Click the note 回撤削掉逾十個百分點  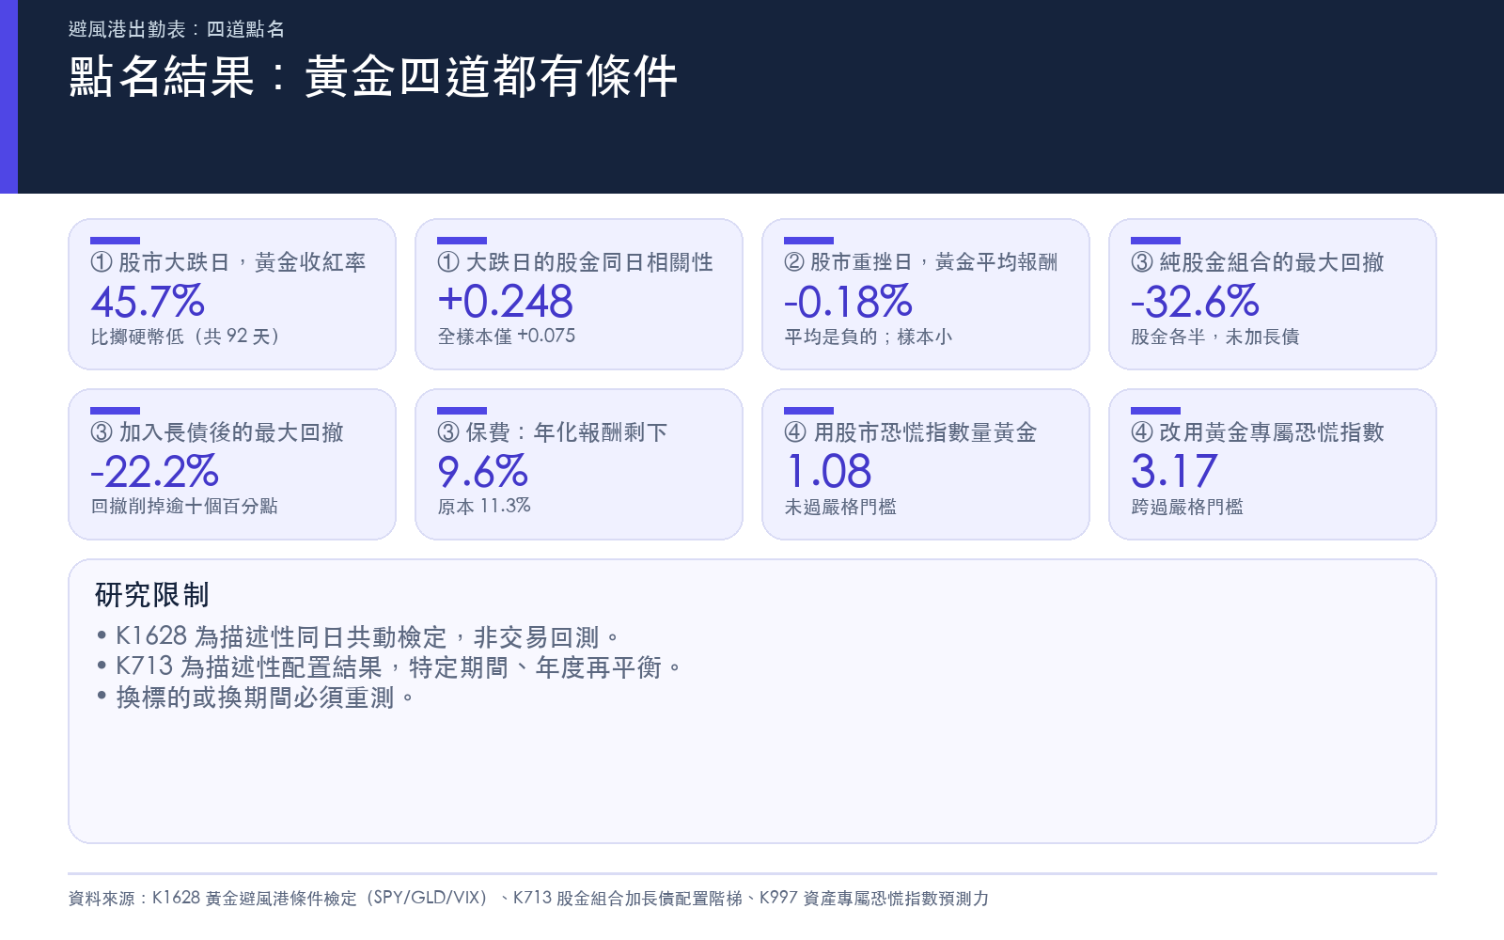[x=184, y=507]
